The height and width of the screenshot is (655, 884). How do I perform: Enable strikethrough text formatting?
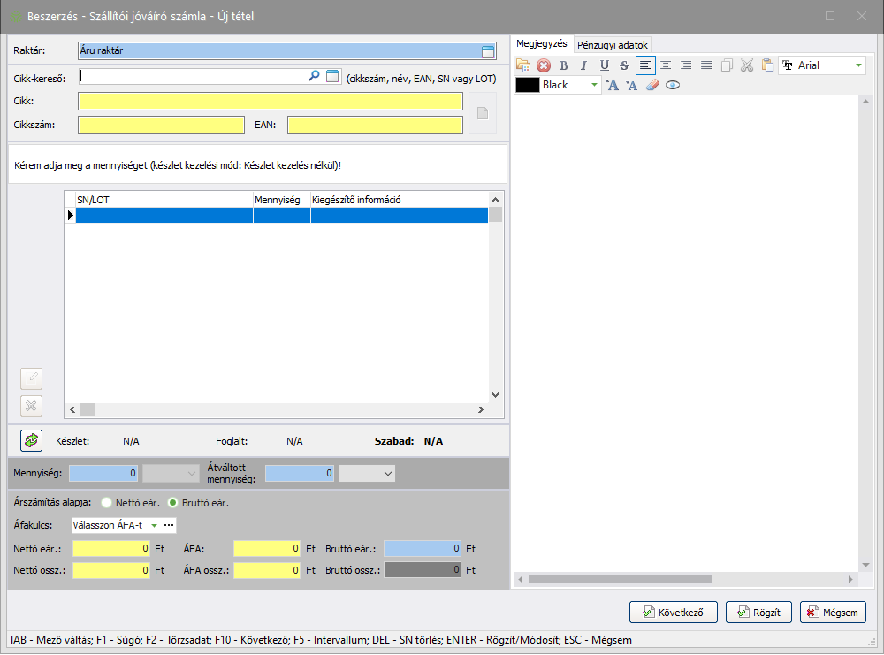[x=625, y=65]
